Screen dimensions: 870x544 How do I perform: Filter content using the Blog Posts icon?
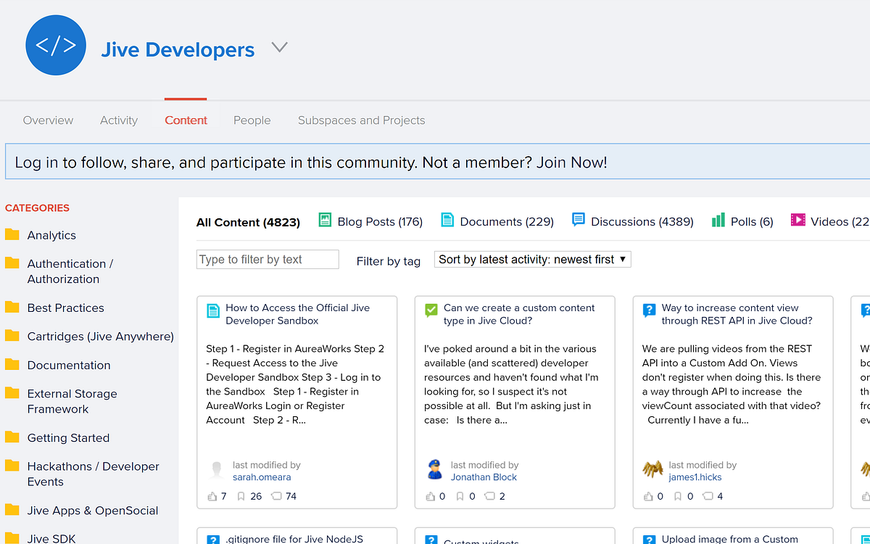[x=322, y=221]
